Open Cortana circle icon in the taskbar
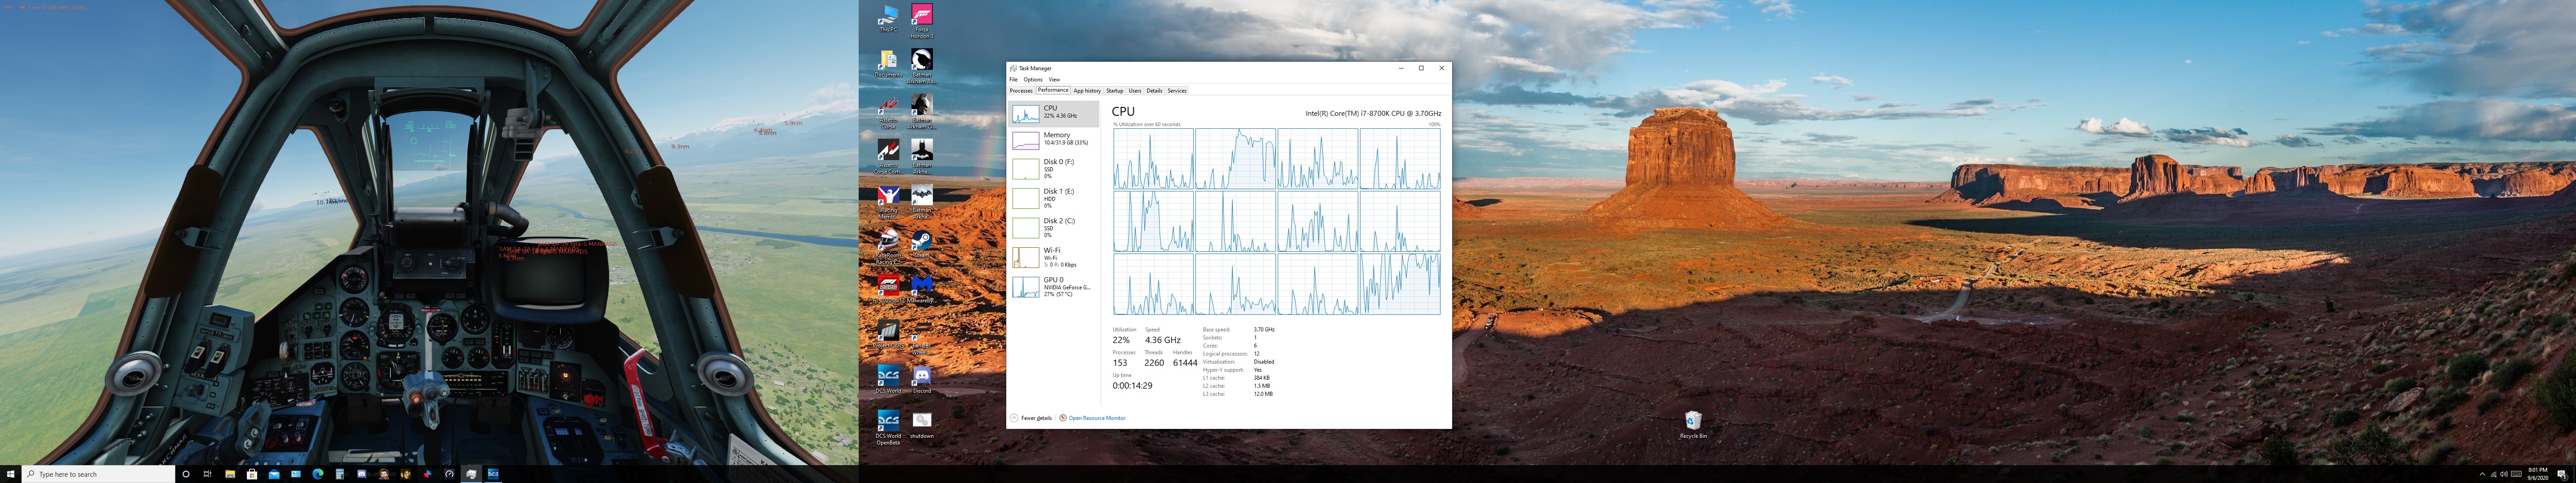The height and width of the screenshot is (483, 2576). (x=186, y=474)
